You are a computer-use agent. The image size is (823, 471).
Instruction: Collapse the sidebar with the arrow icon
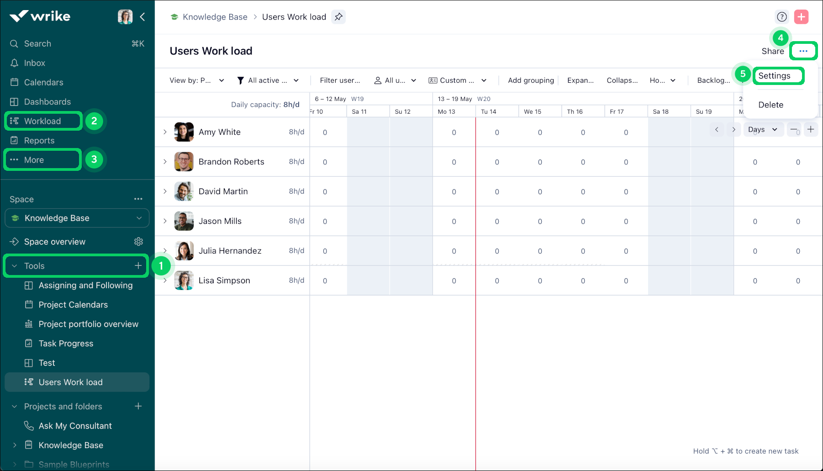(142, 17)
